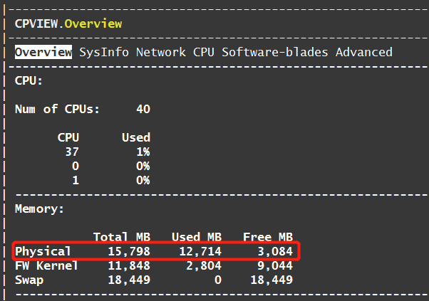This screenshot has height=301, width=429.
Task: Click the Physical memory row label
Action: (43, 251)
